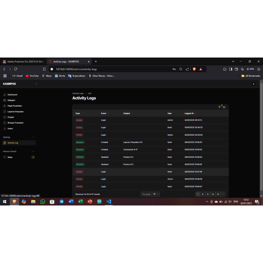This screenshot has height=263, width=263.
Task: Click the KASIRPOS brand logo
Action: pyautogui.click(x=10, y=84)
